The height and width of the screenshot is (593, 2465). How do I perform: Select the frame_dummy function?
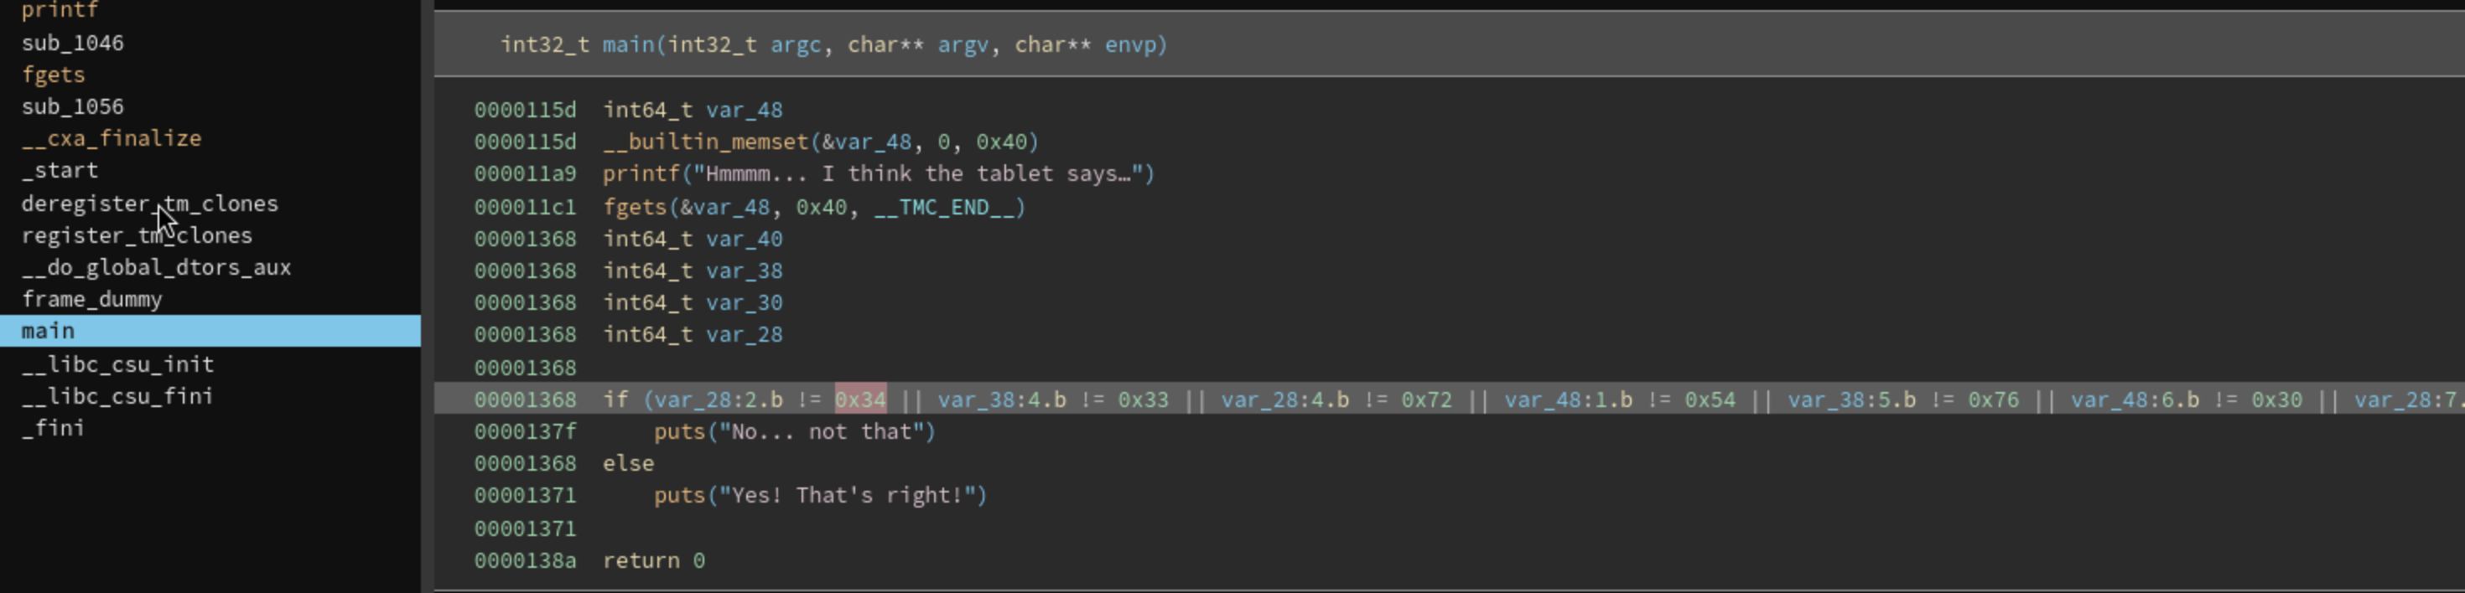[92, 299]
